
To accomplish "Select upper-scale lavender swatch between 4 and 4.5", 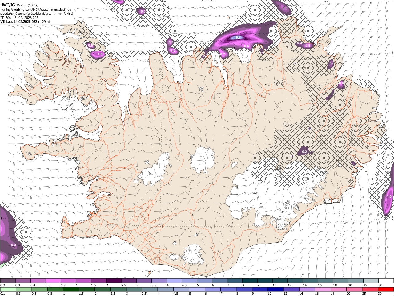I will 174,281.
